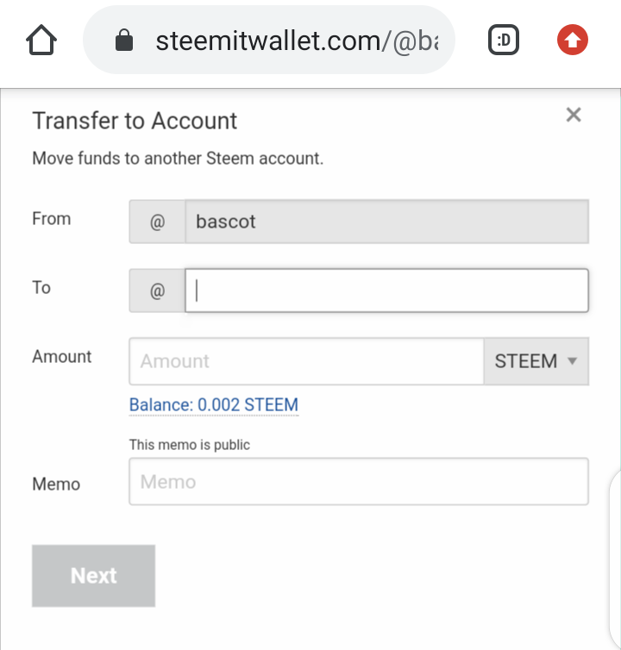Click the From field showing bascot
This screenshot has height=650, width=621.
point(386,222)
